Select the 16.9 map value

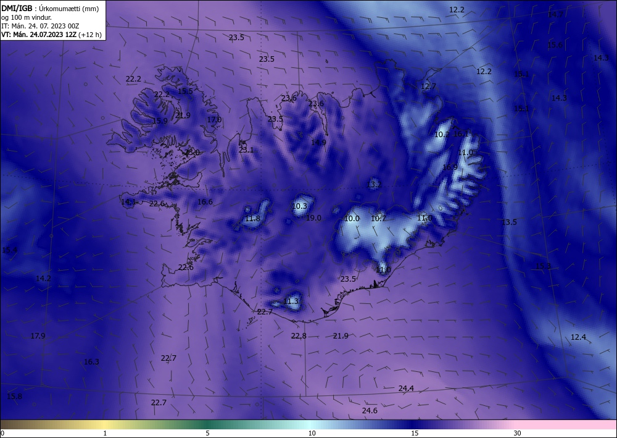pos(450,167)
